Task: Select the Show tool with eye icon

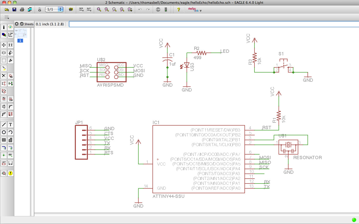Action: (x=11, y=27)
